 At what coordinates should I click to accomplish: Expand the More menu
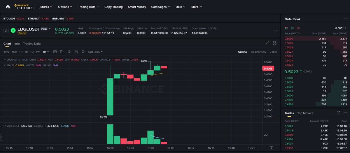pos(197,7)
